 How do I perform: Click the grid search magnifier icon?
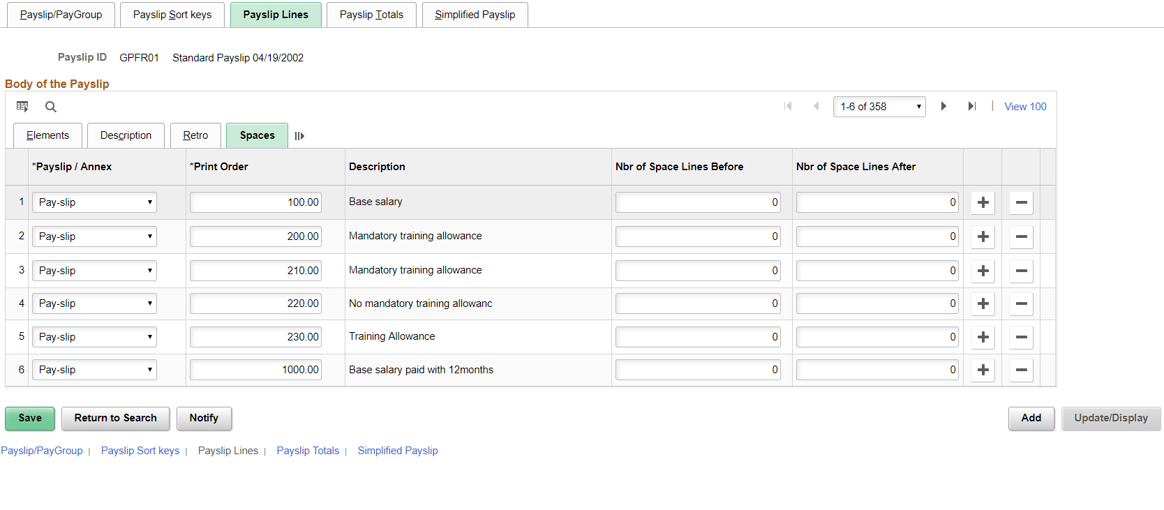tap(51, 107)
